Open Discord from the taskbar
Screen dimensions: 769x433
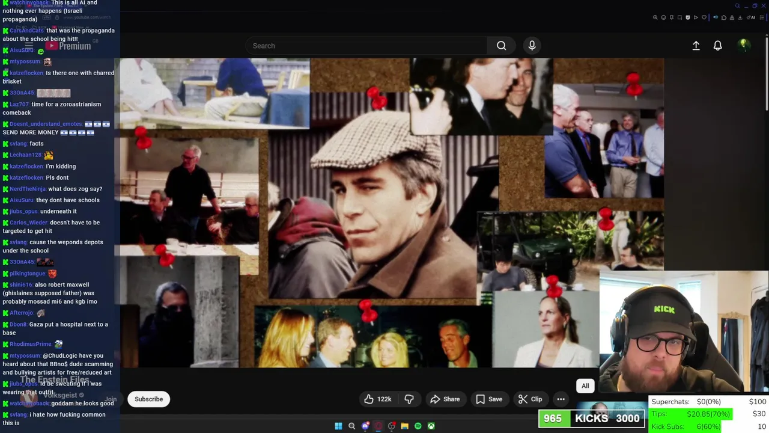[x=365, y=426]
